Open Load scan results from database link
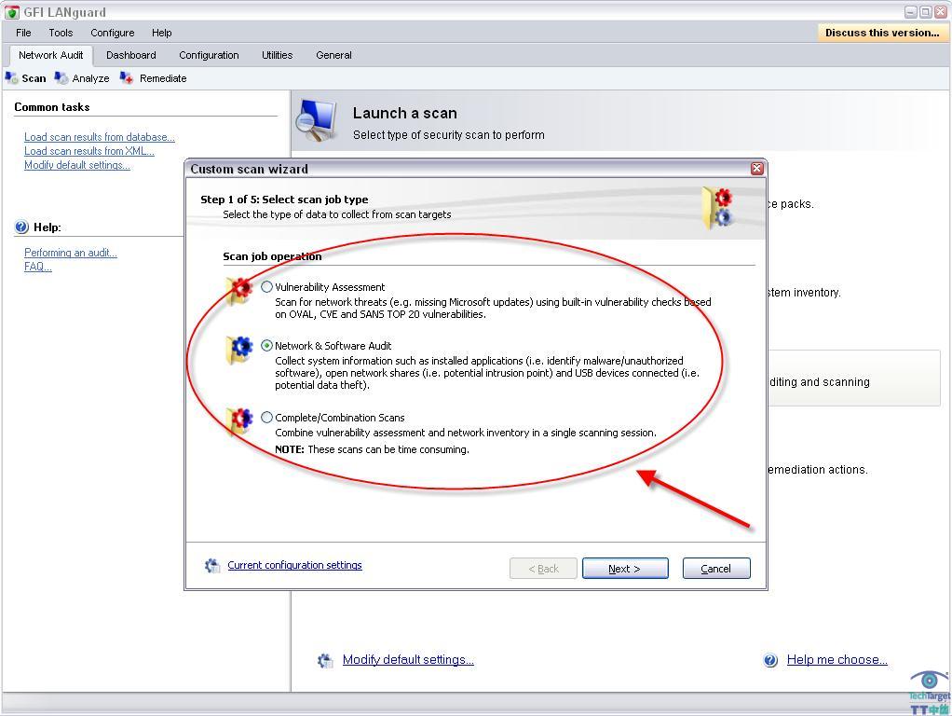Screen dimensions: 952x716 100,137
